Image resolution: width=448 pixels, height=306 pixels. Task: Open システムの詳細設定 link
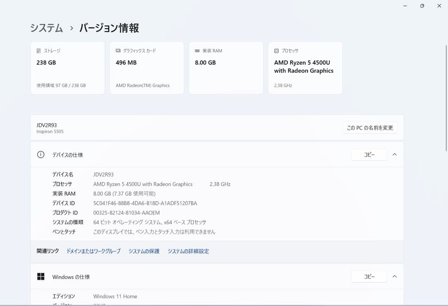point(188,251)
